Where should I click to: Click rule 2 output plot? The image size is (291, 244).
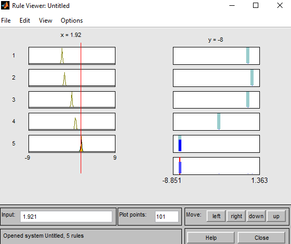tap(216, 78)
